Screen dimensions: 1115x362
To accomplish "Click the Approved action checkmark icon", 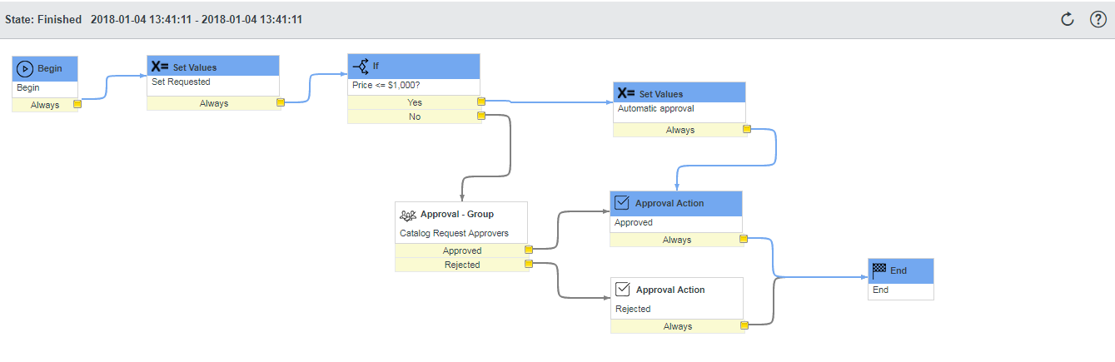I will [x=621, y=203].
